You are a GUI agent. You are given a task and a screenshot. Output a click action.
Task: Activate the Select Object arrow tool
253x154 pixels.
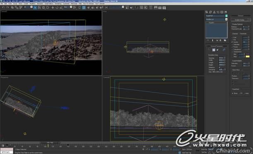tap(35, 7)
